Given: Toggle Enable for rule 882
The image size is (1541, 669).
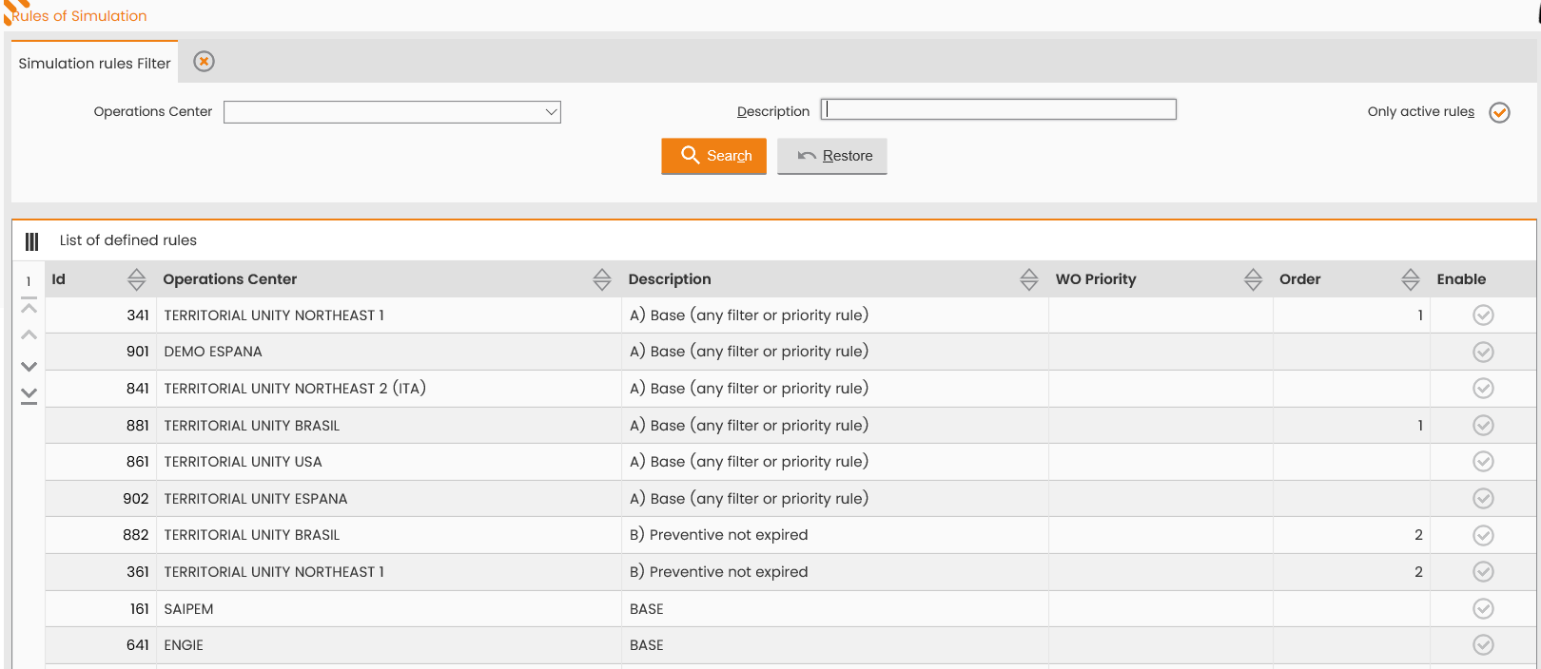Looking at the screenshot, I should click(1483, 535).
